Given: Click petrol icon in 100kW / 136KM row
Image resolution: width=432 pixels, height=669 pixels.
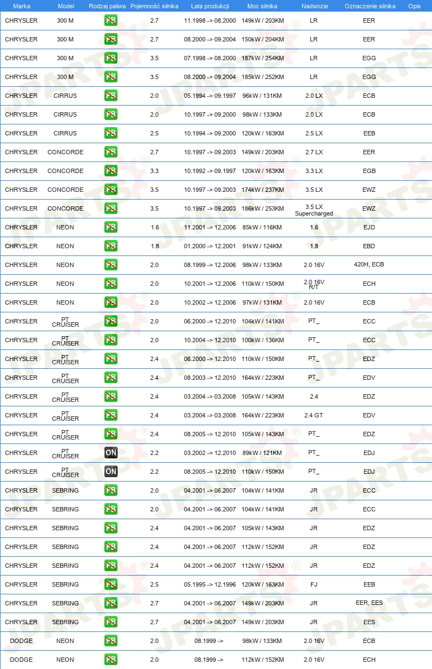Looking at the screenshot, I should (x=111, y=340).
